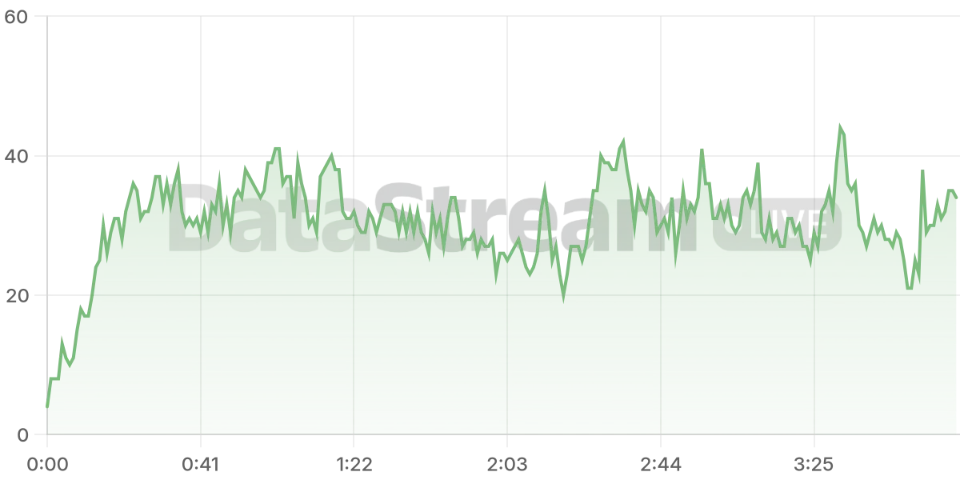Click the 0 value axis label
The height and width of the screenshot is (480, 960).
point(22,434)
